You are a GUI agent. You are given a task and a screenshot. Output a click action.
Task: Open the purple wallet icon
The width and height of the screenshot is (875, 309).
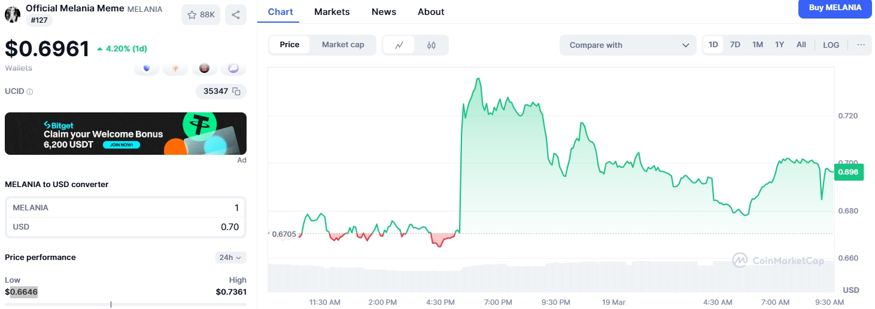tap(233, 69)
